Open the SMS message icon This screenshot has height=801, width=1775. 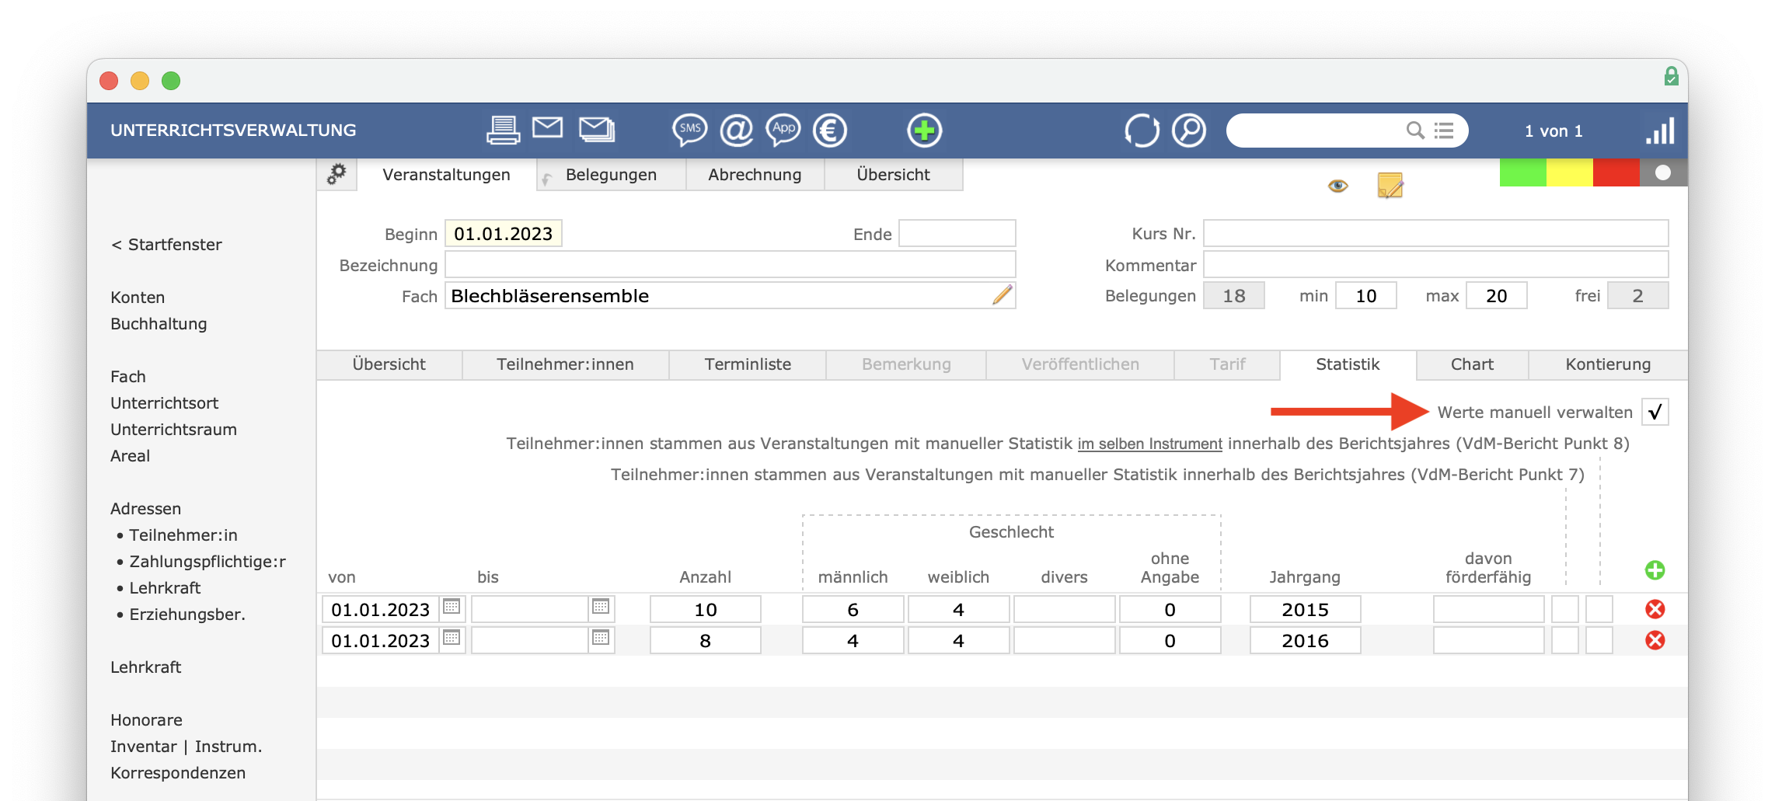pos(689,130)
